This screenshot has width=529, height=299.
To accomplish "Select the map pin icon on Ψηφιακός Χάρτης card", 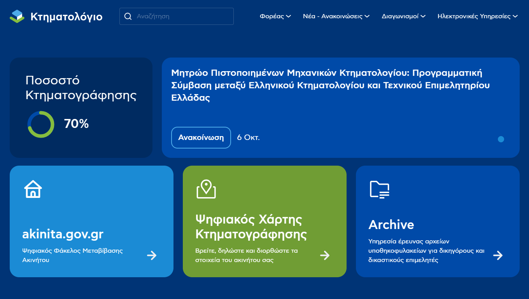I will 207,189.
